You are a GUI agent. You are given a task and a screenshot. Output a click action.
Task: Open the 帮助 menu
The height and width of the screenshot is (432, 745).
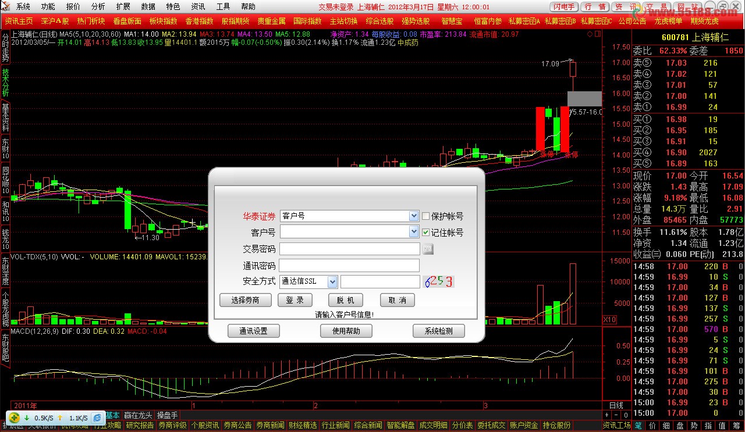coord(248,7)
